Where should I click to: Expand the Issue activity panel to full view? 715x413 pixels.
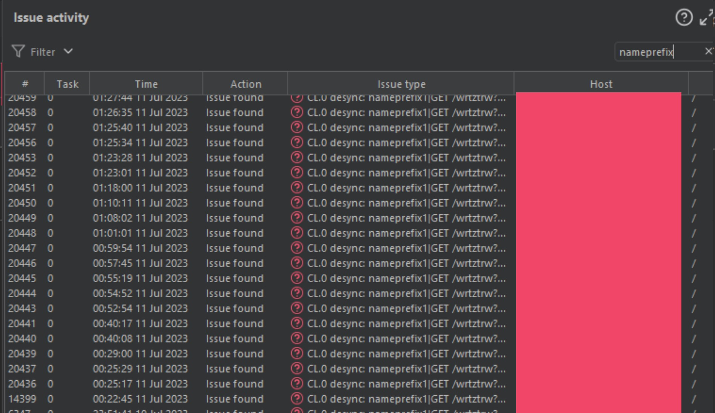tap(706, 17)
